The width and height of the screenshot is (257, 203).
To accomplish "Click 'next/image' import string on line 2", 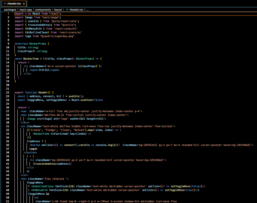I will 50,17.
